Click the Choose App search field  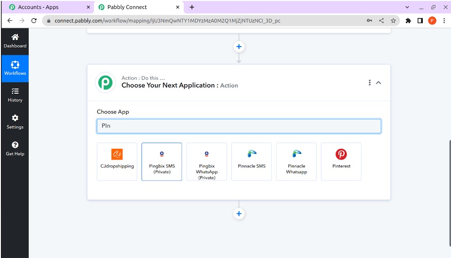coord(239,126)
